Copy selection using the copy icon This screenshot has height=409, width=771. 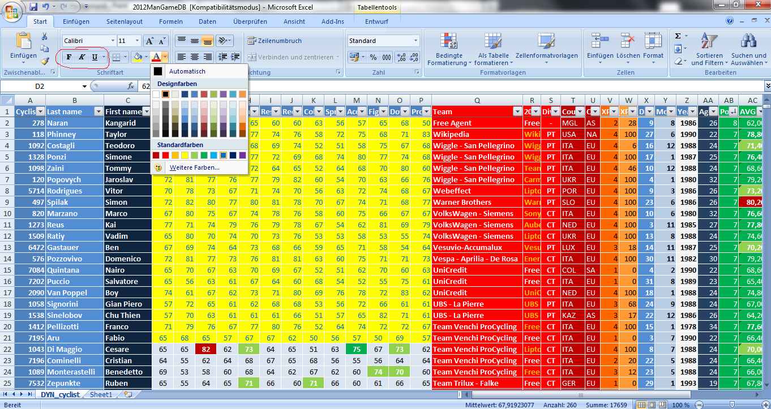click(44, 49)
